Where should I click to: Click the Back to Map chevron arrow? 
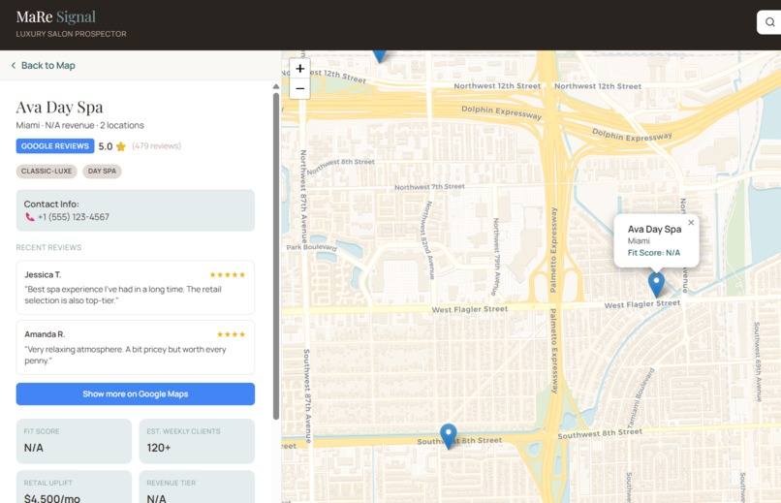pos(14,65)
